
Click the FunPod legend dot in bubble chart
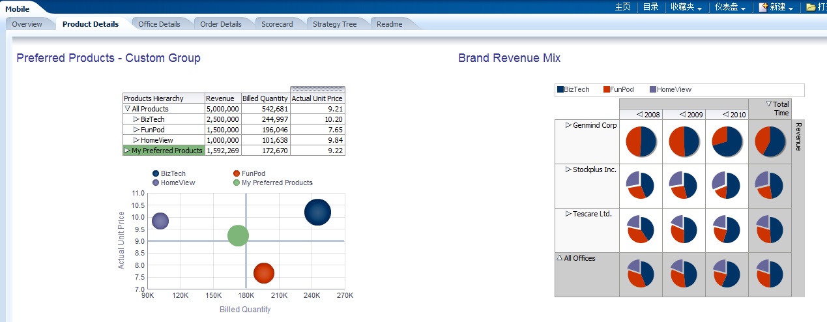(237, 173)
